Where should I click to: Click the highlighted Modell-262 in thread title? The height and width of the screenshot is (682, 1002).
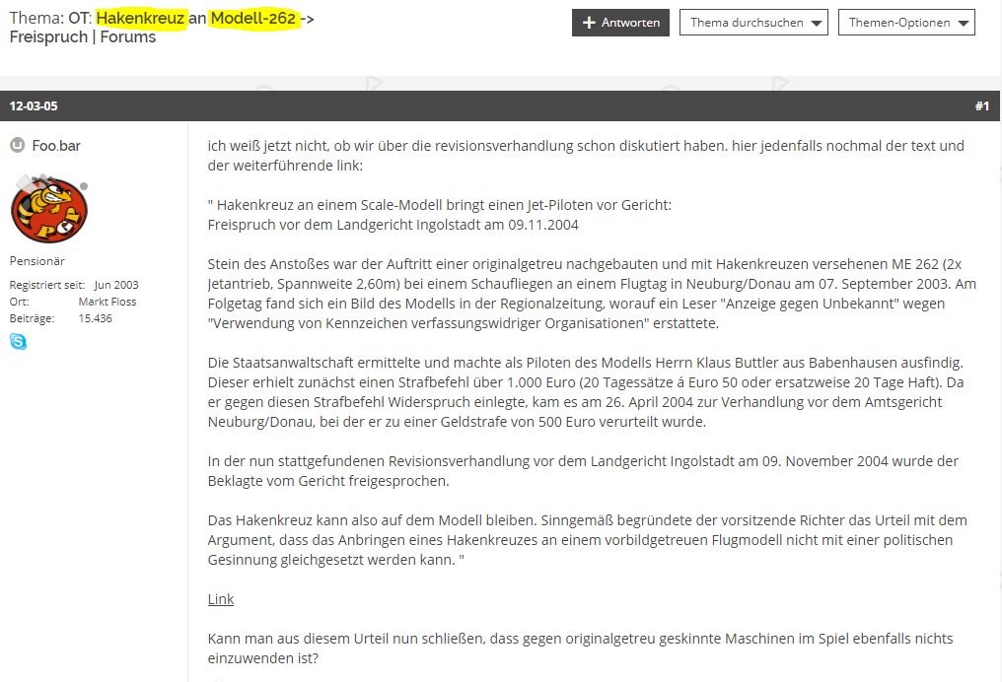[x=253, y=19]
